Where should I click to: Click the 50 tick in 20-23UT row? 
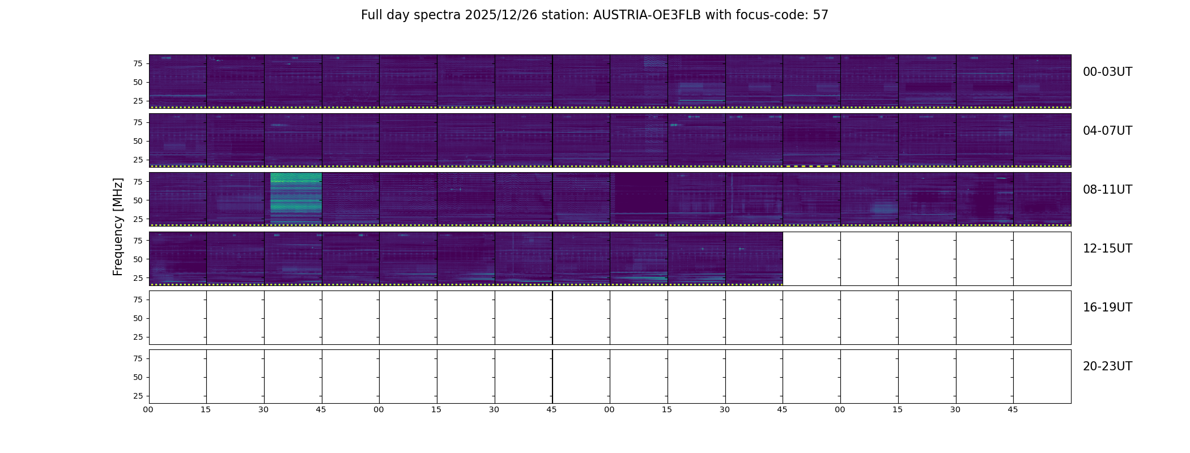[x=138, y=377]
